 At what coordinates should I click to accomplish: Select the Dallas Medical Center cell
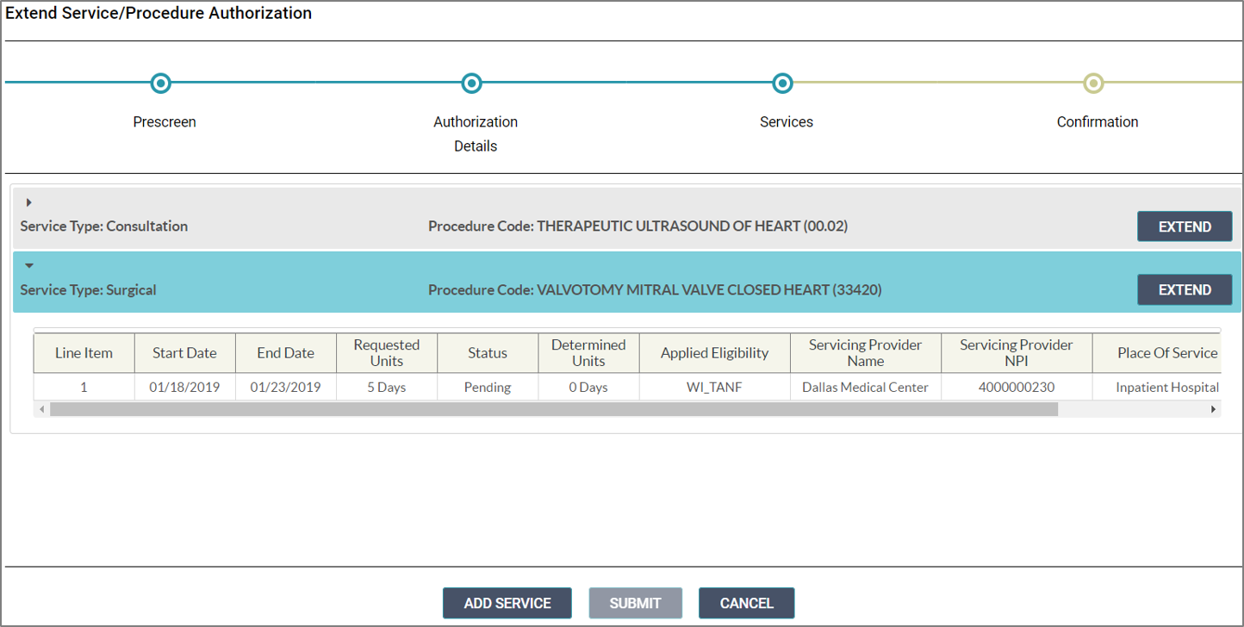865,388
